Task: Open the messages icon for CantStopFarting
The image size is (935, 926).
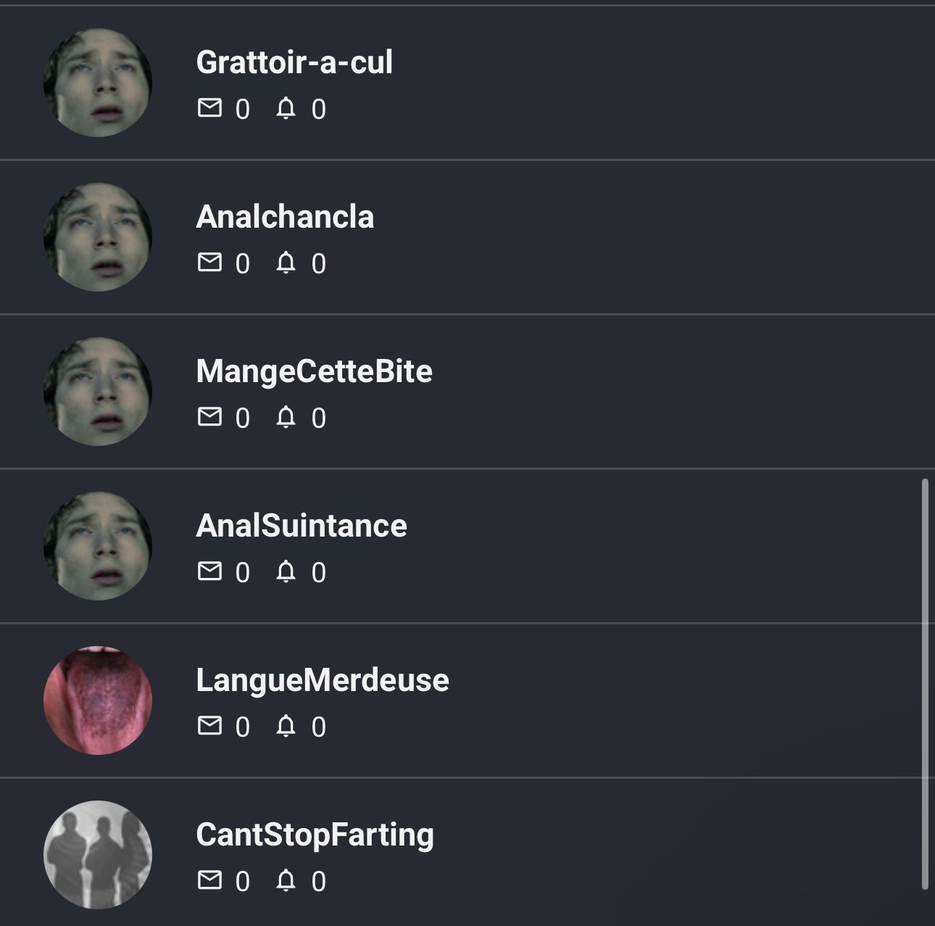Action: (209, 880)
